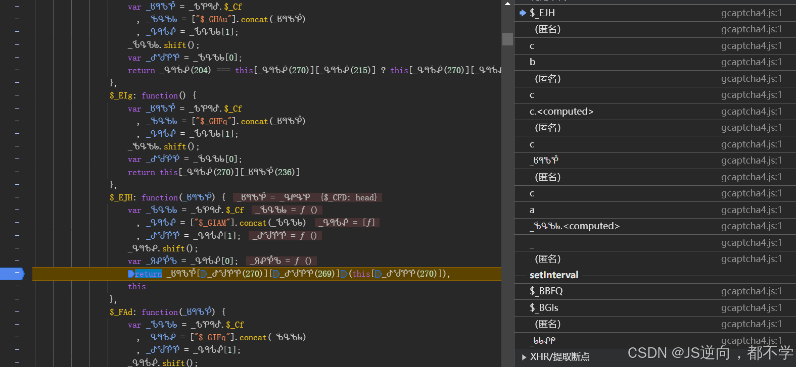Click the '$_EIg' function name in code
This screenshot has width=796, height=367.
click(x=121, y=95)
